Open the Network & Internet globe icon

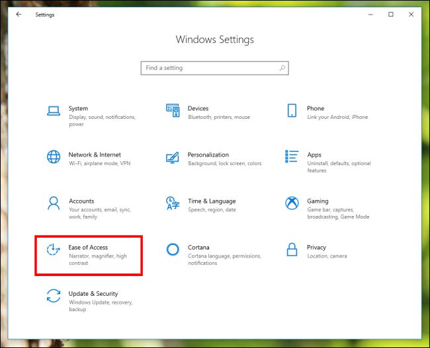pyautogui.click(x=54, y=157)
